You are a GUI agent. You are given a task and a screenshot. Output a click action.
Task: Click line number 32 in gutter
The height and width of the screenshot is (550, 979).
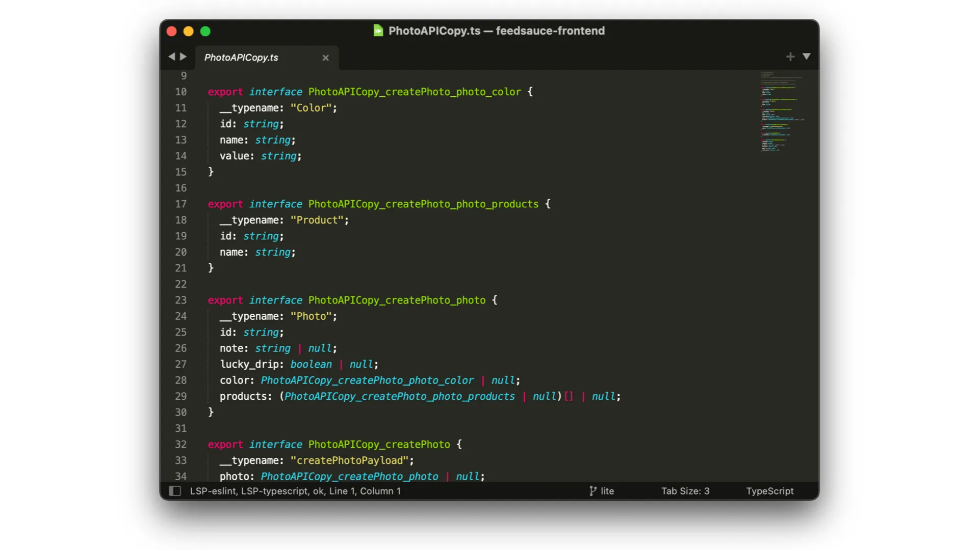coord(181,444)
